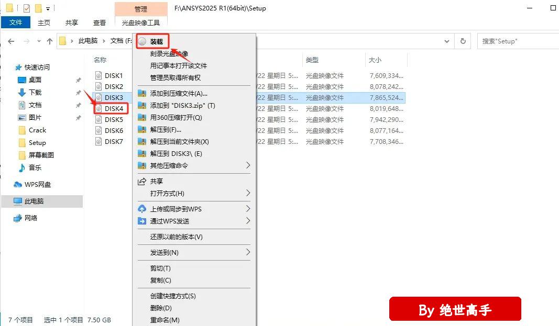The width and height of the screenshot is (559, 326).
Task: Open WPS网盘 in navigation pane
Action: point(37,184)
